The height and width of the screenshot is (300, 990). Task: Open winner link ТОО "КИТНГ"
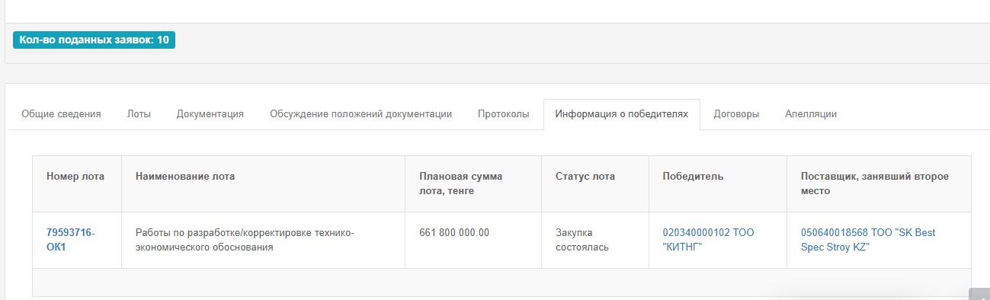[x=708, y=239]
